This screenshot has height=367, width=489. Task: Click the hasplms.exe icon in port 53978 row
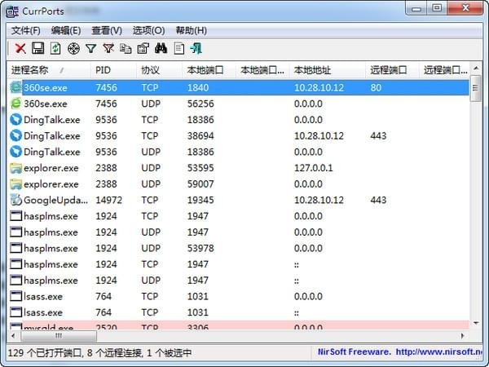click(16, 248)
